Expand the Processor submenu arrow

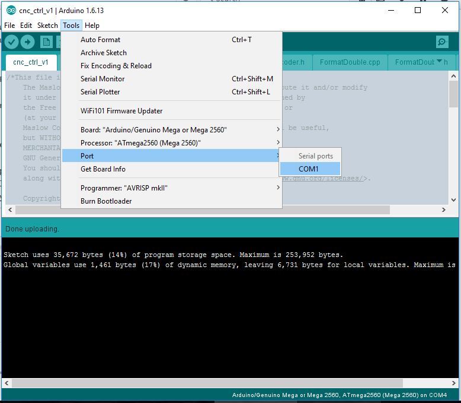(278, 142)
